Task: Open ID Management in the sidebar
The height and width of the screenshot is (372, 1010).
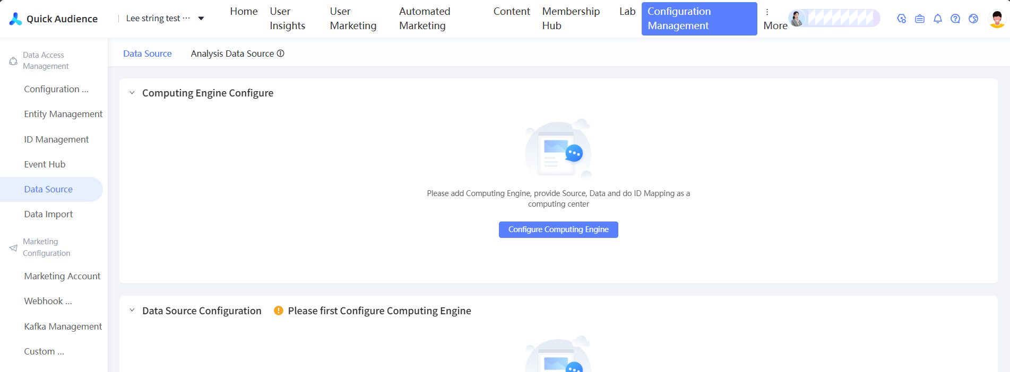Action: 56,139
